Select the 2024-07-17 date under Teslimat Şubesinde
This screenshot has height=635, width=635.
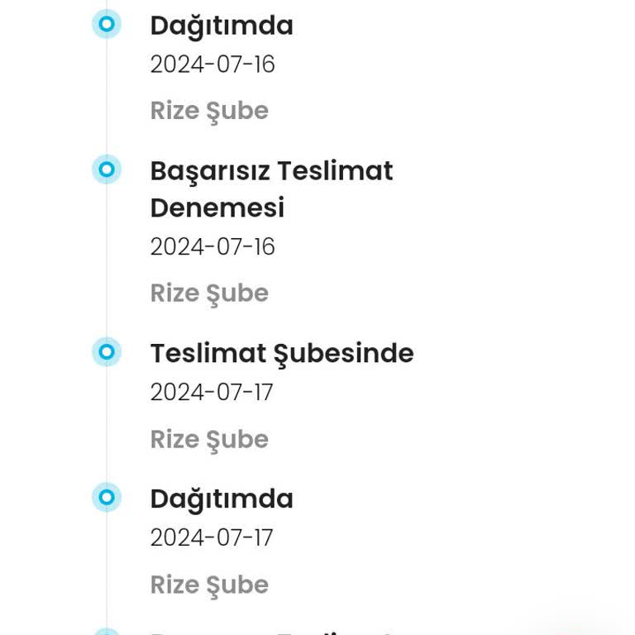tap(212, 392)
